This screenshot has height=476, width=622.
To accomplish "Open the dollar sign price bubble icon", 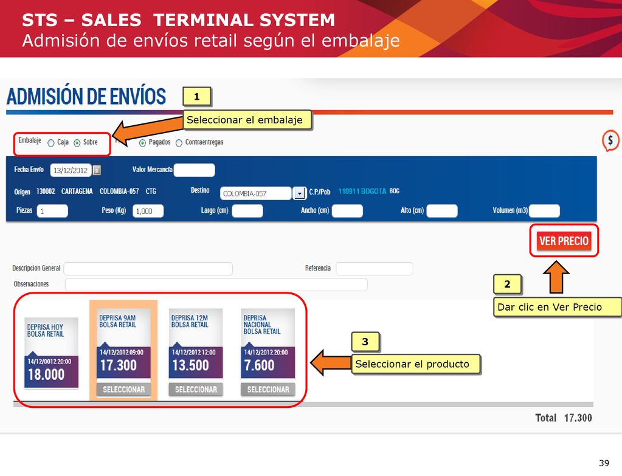I will pos(610,140).
